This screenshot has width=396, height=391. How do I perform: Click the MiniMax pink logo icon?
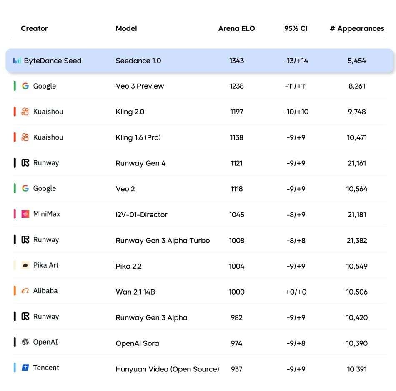pyautogui.click(x=25, y=214)
